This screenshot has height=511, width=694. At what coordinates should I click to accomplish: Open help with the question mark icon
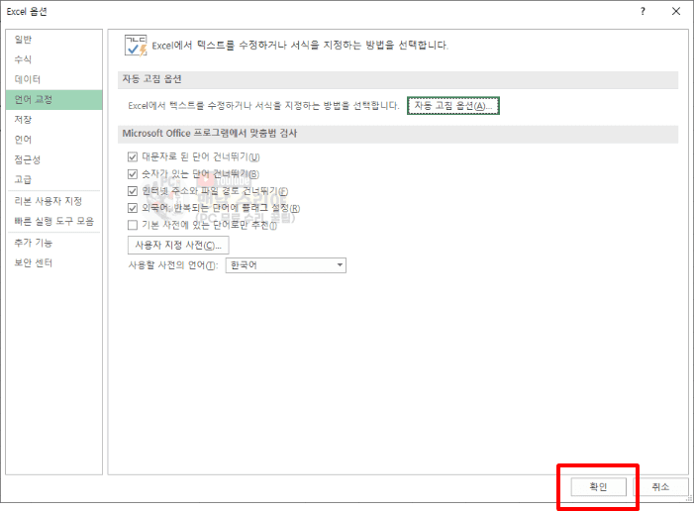click(643, 11)
